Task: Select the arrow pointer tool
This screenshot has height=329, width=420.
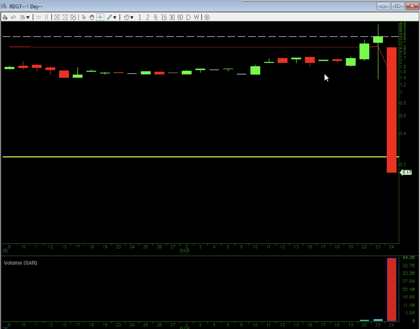Action: tap(84, 17)
